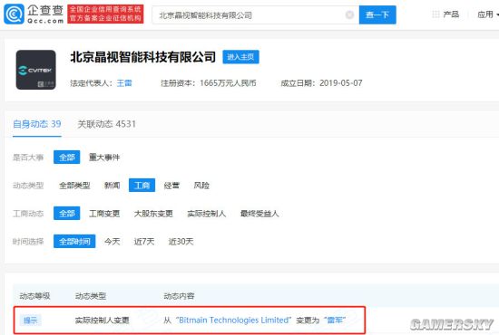This screenshot has height=335, width=499.
Task: Click the CVITEK company logo thumbnail
Action: (36, 70)
